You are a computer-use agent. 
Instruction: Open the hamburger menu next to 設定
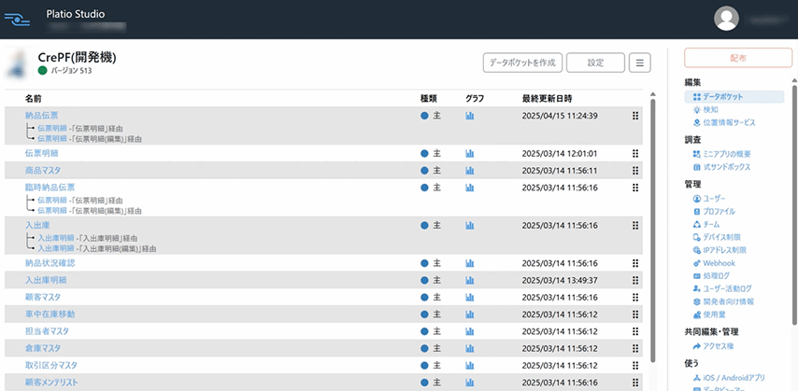click(640, 63)
